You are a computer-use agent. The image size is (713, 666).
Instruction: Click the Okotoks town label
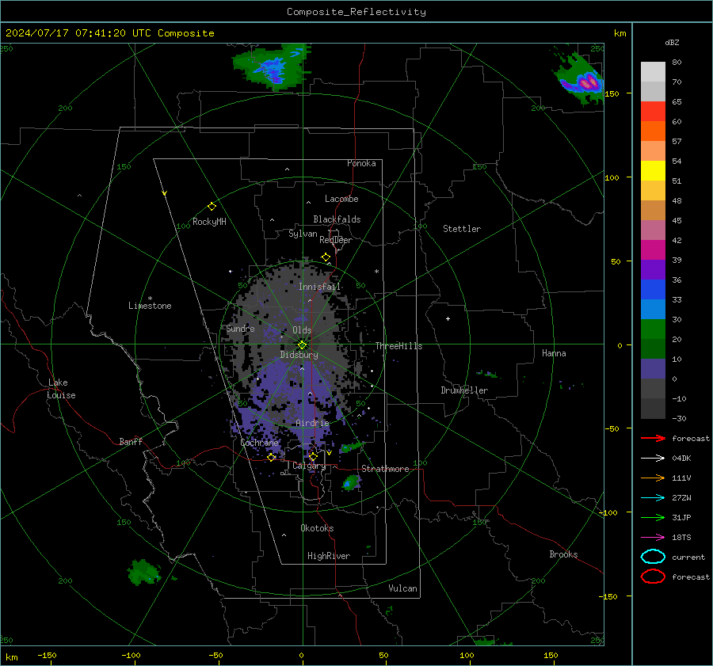point(317,528)
